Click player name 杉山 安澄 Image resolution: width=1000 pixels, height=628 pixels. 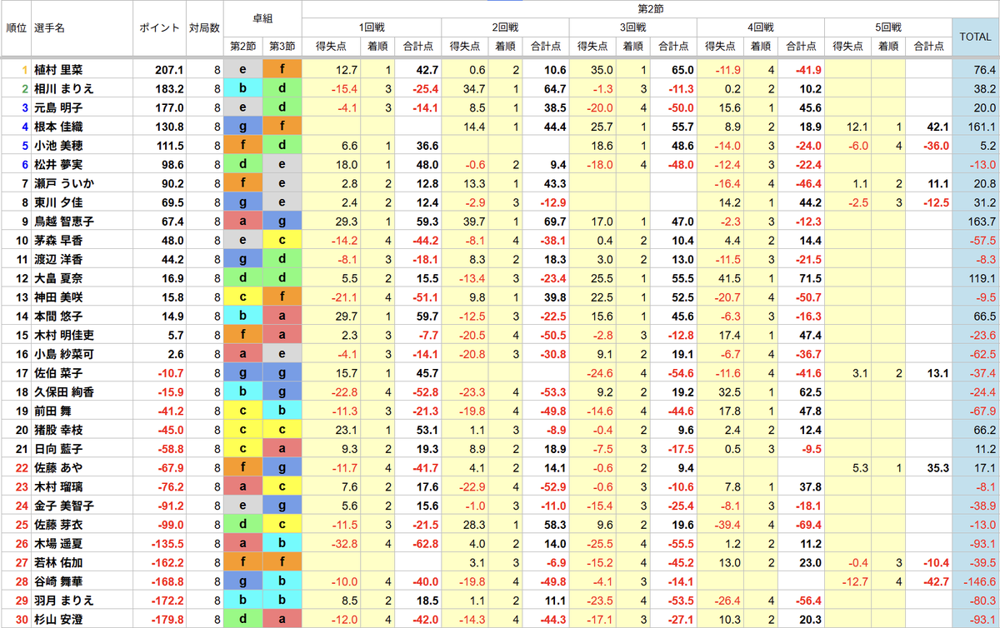pos(58,620)
